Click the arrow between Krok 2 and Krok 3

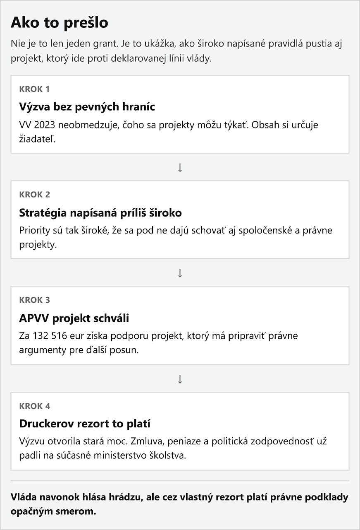tap(180, 273)
